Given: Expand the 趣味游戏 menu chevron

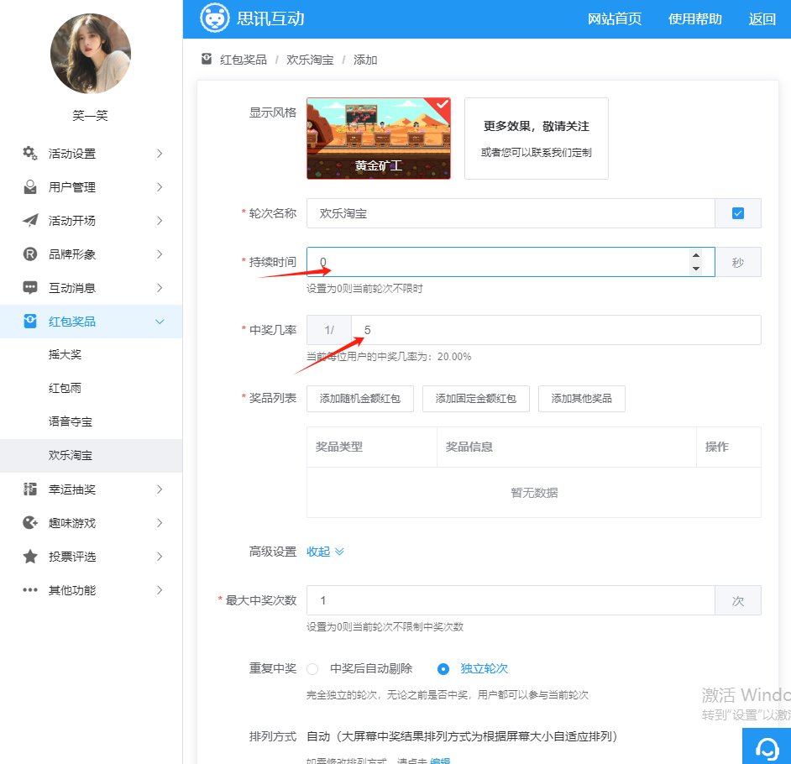Looking at the screenshot, I should tap(160, 523).
